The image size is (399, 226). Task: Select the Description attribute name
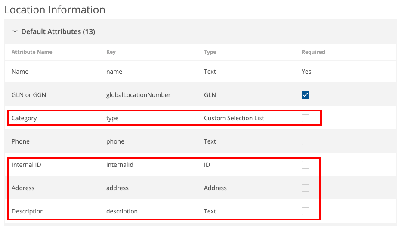point(28,211)
